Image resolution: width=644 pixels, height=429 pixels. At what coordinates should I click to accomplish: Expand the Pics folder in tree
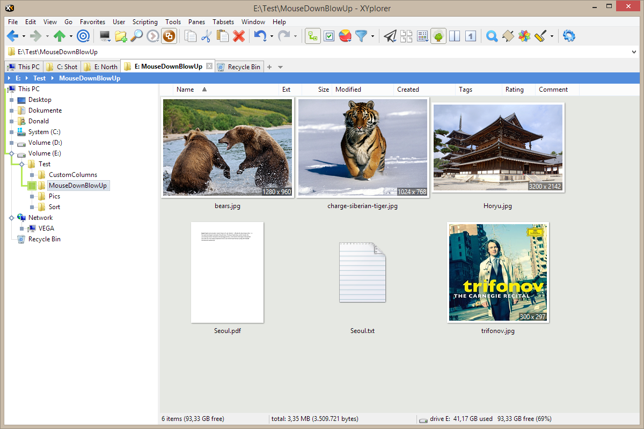33,196
